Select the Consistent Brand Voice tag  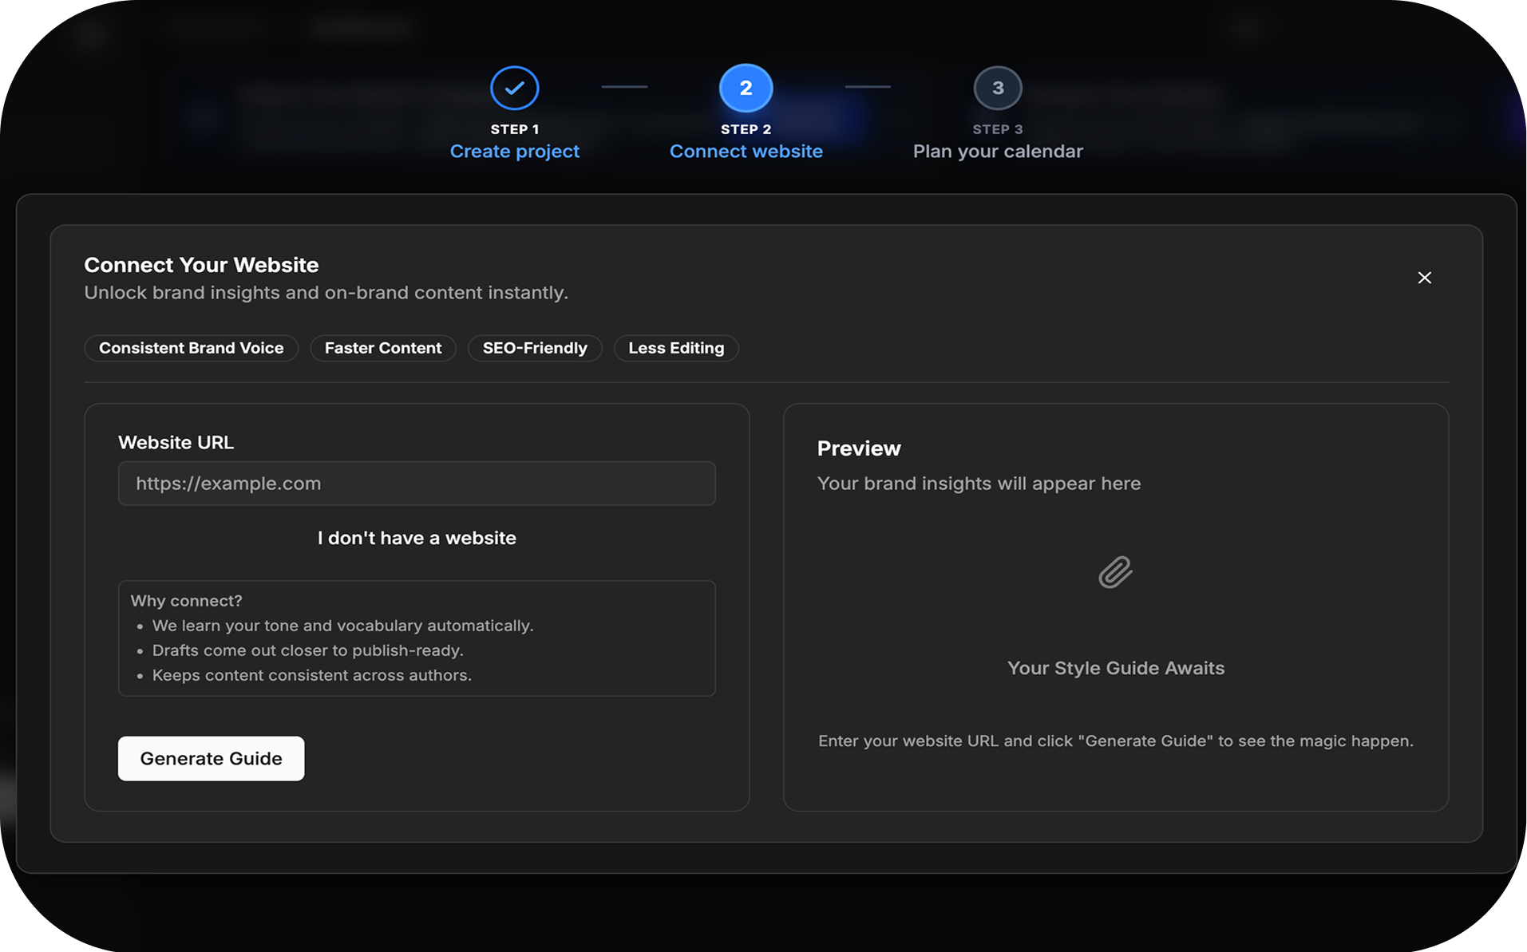coord(191,348)
